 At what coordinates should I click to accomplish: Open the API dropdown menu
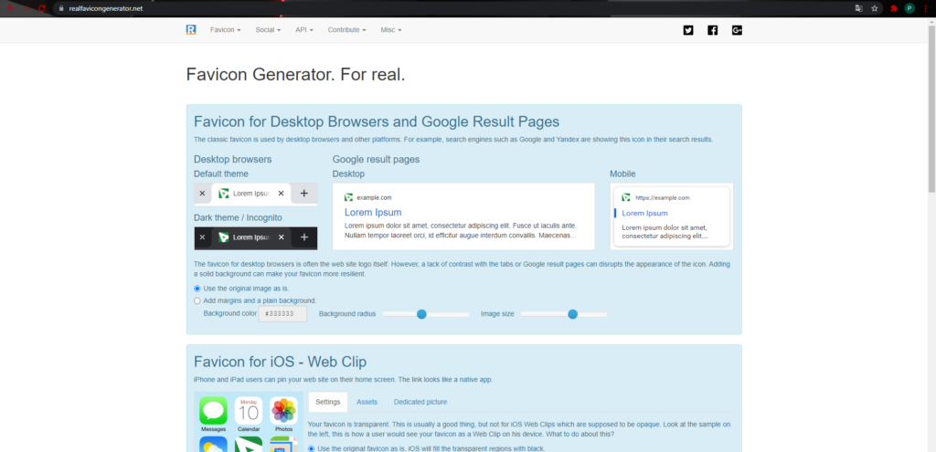point(303,30)
